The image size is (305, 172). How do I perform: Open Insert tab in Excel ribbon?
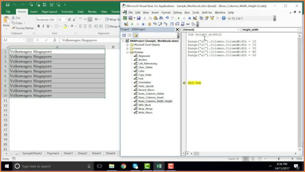click(34, 12)
